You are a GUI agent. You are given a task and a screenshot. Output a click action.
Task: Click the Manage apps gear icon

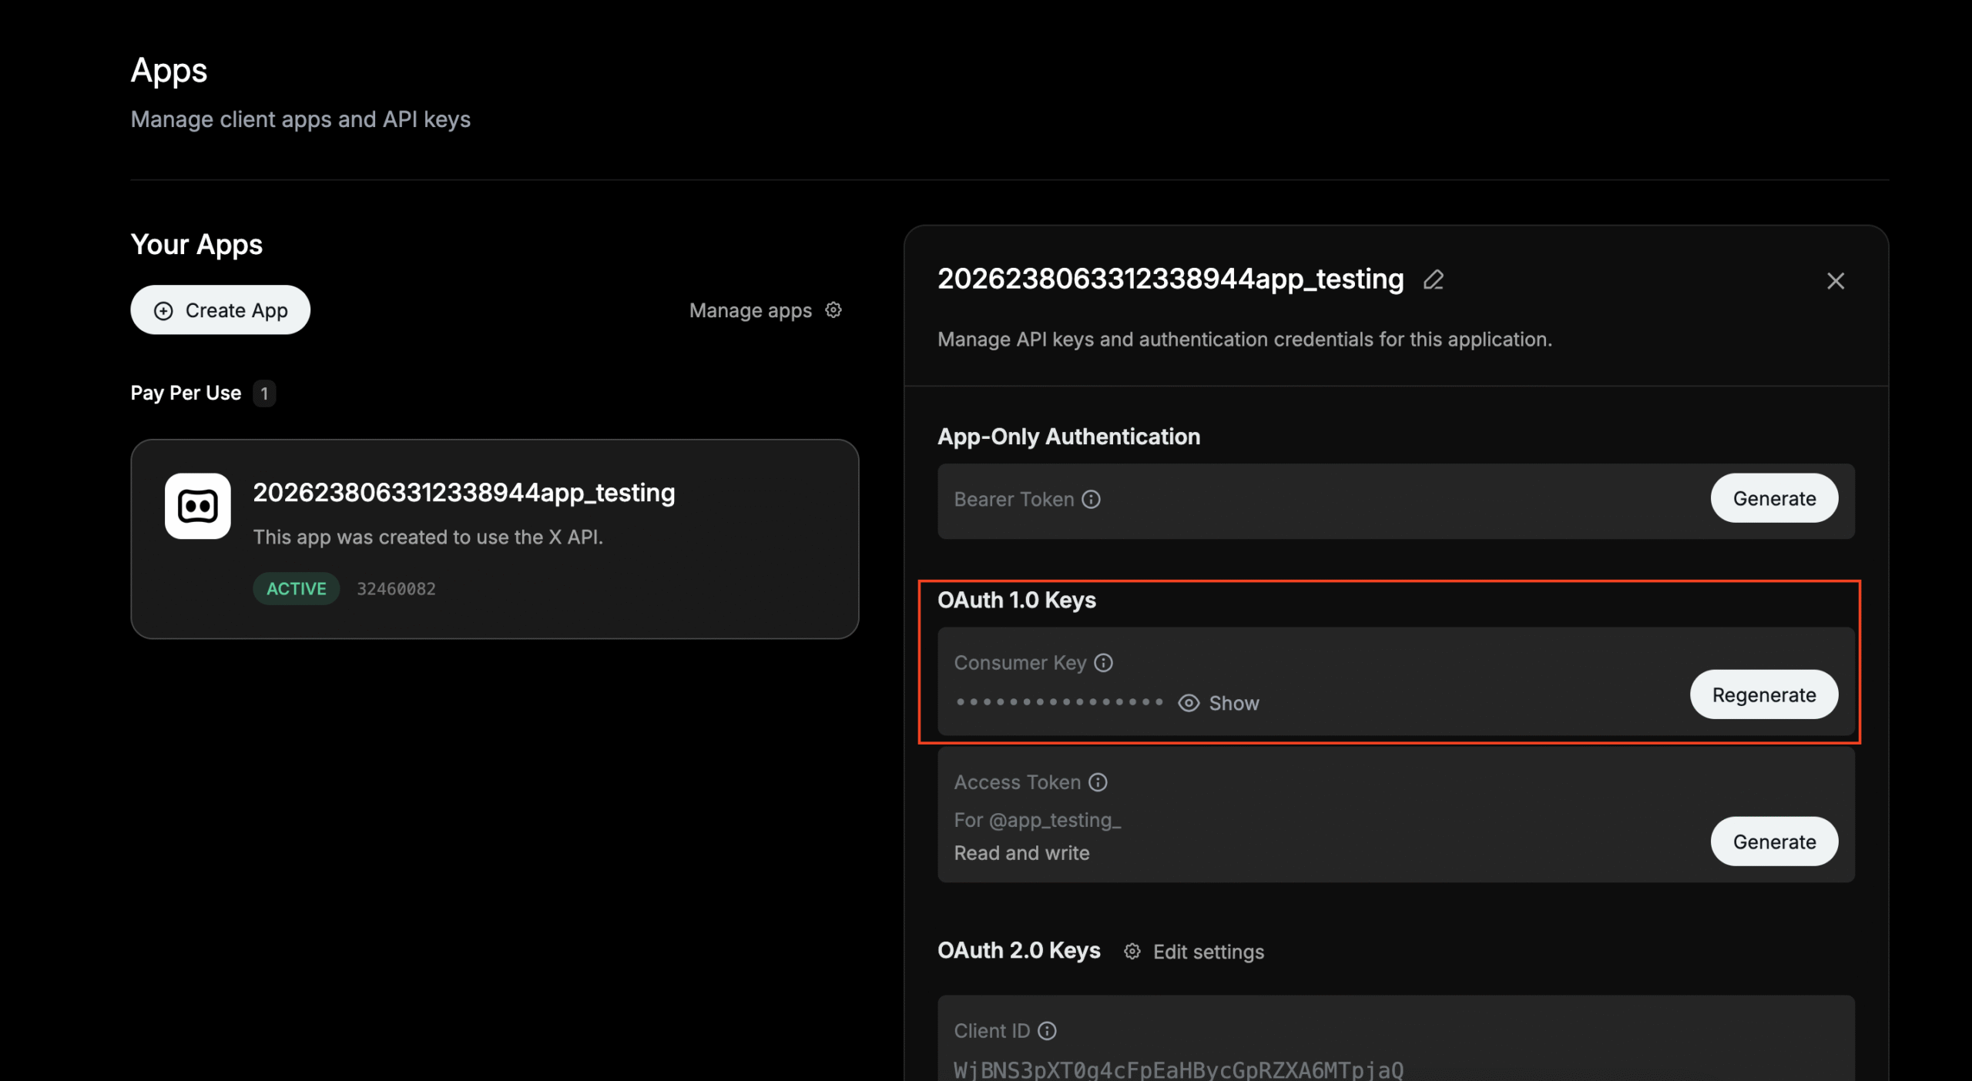coord(833,310)
